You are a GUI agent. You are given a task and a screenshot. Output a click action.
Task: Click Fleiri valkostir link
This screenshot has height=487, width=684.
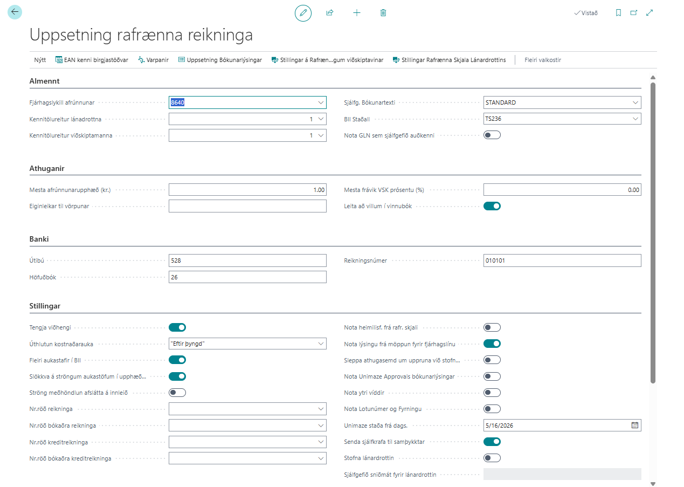click(543, 60)
